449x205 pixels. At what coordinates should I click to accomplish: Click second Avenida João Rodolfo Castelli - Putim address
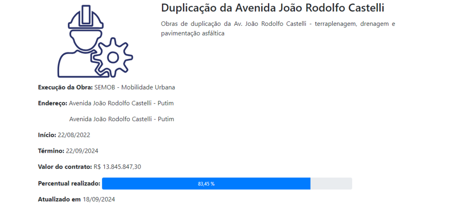click(x=122, y=119)
